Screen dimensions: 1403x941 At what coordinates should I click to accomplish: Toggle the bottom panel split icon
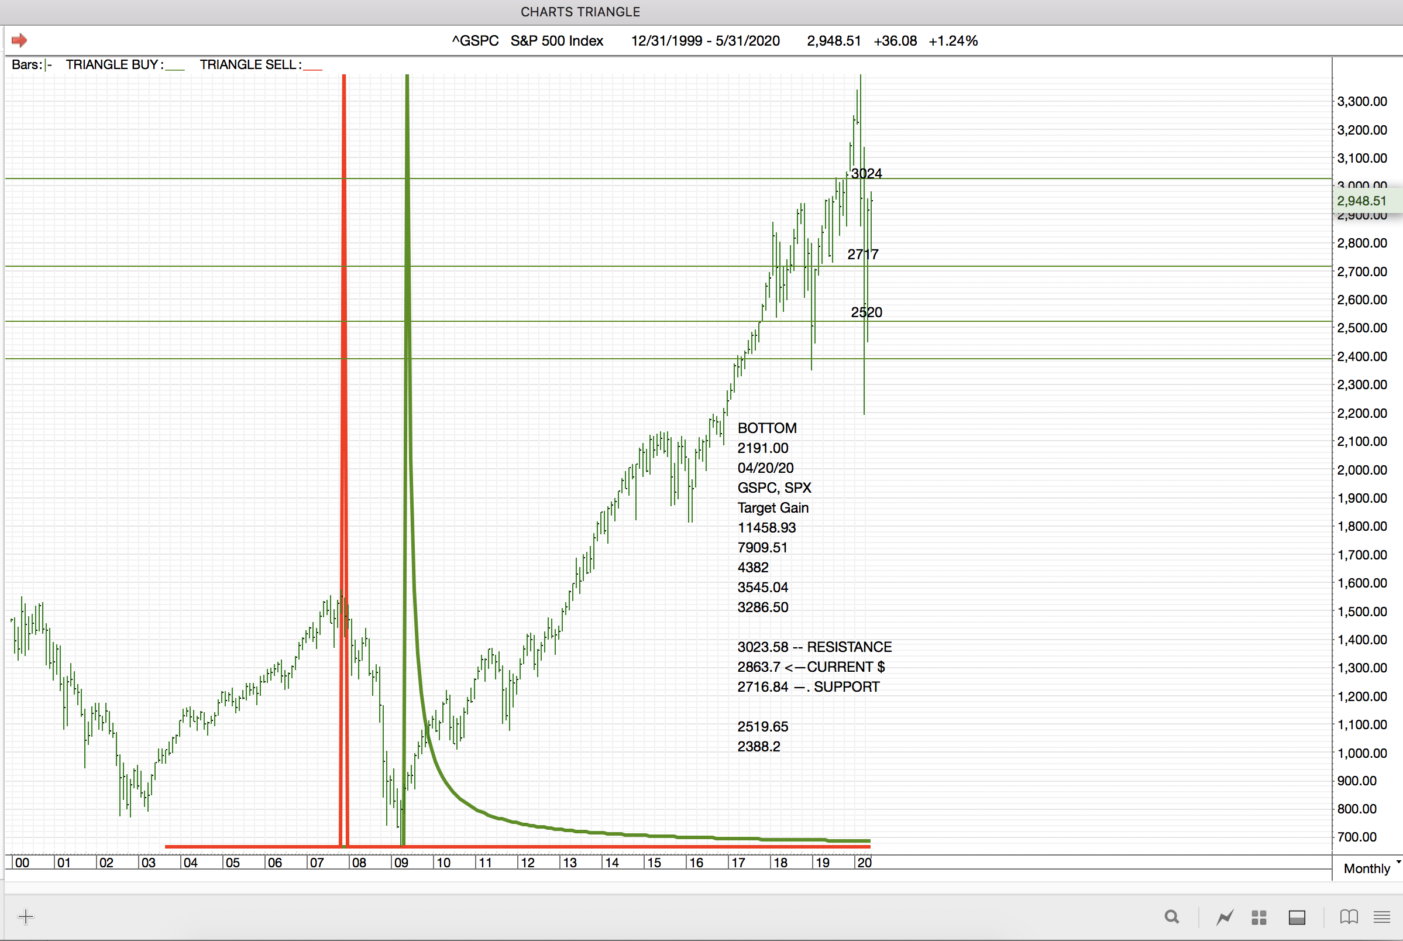1297,917
